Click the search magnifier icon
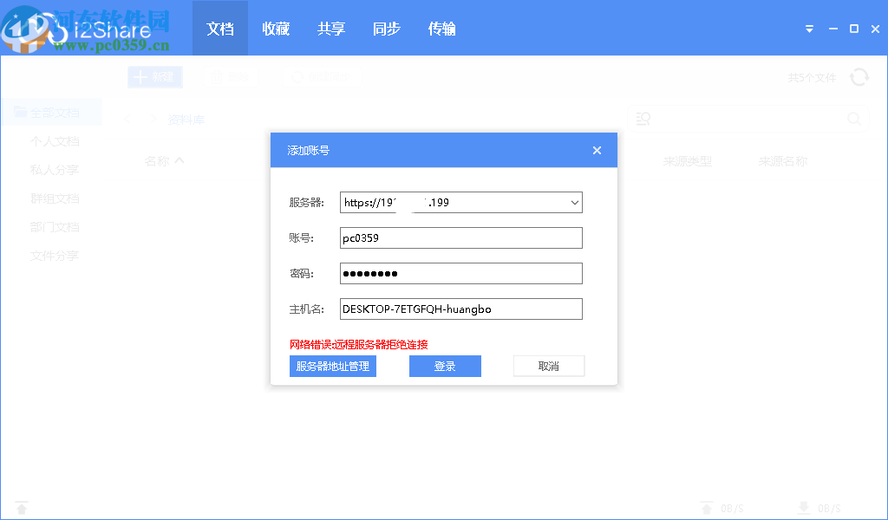This screenshot has height=520, width=888. (x=853, y=119)
